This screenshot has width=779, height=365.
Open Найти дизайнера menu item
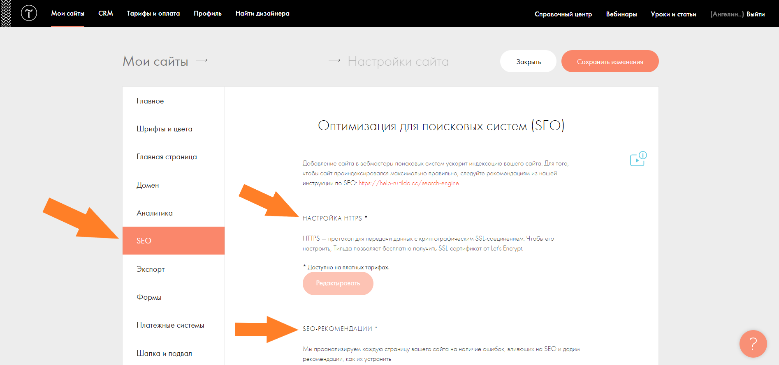(262, 14)
